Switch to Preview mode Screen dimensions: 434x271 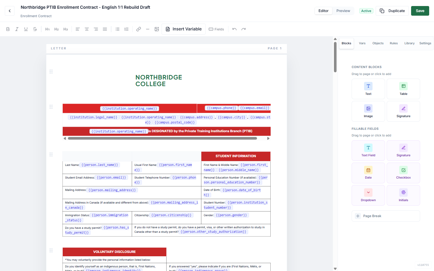click(x=343, y=11)
